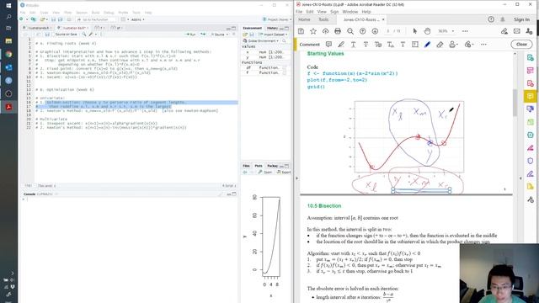Select the Eraser tool in Comment toolbar

(x=440, y=45)
